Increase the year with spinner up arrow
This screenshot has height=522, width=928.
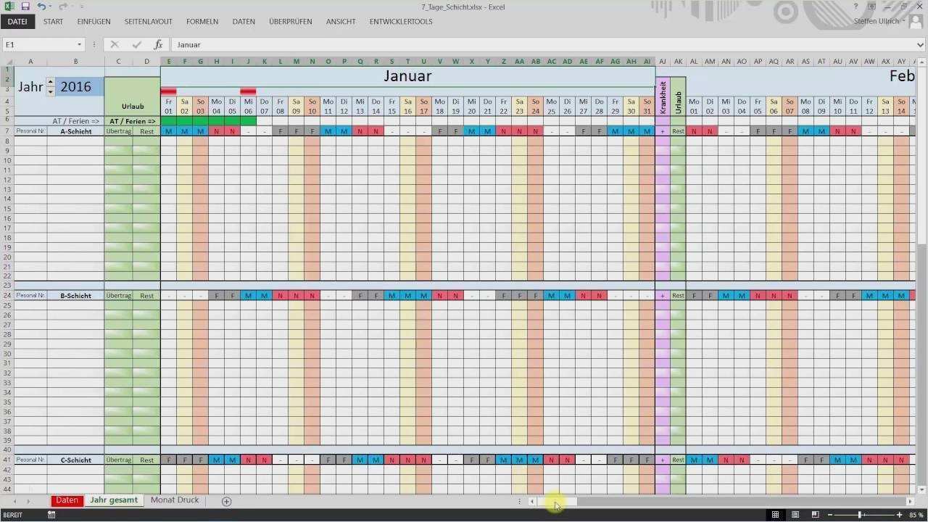click(x=50, y=82)
